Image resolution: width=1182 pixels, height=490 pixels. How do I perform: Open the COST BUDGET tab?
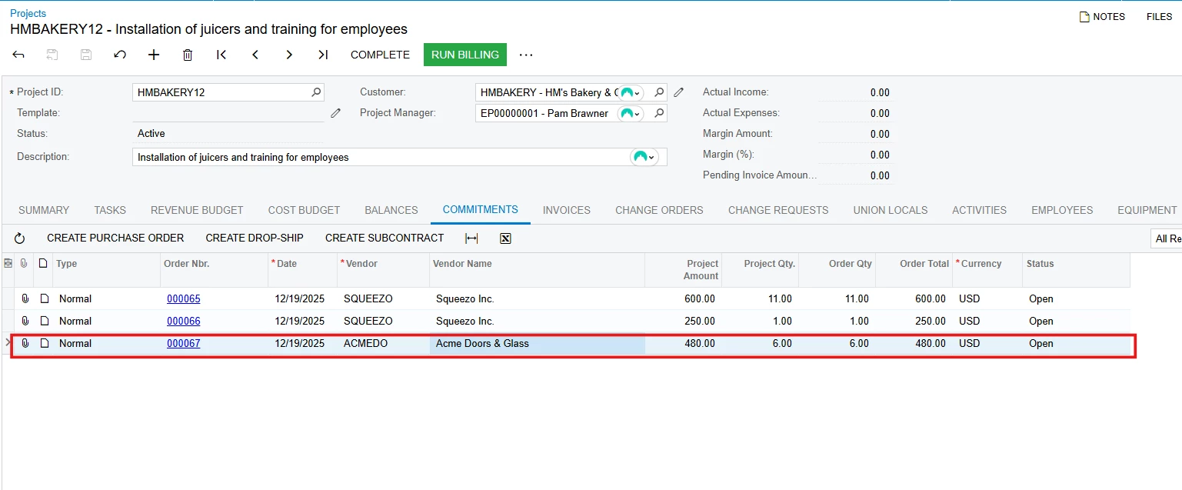point(304,210)
